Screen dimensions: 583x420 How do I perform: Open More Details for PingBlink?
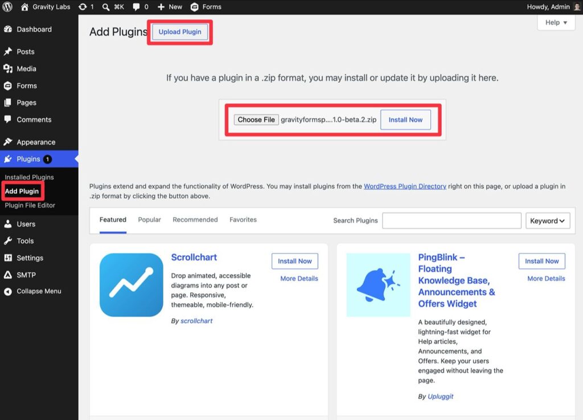[546, 279]
